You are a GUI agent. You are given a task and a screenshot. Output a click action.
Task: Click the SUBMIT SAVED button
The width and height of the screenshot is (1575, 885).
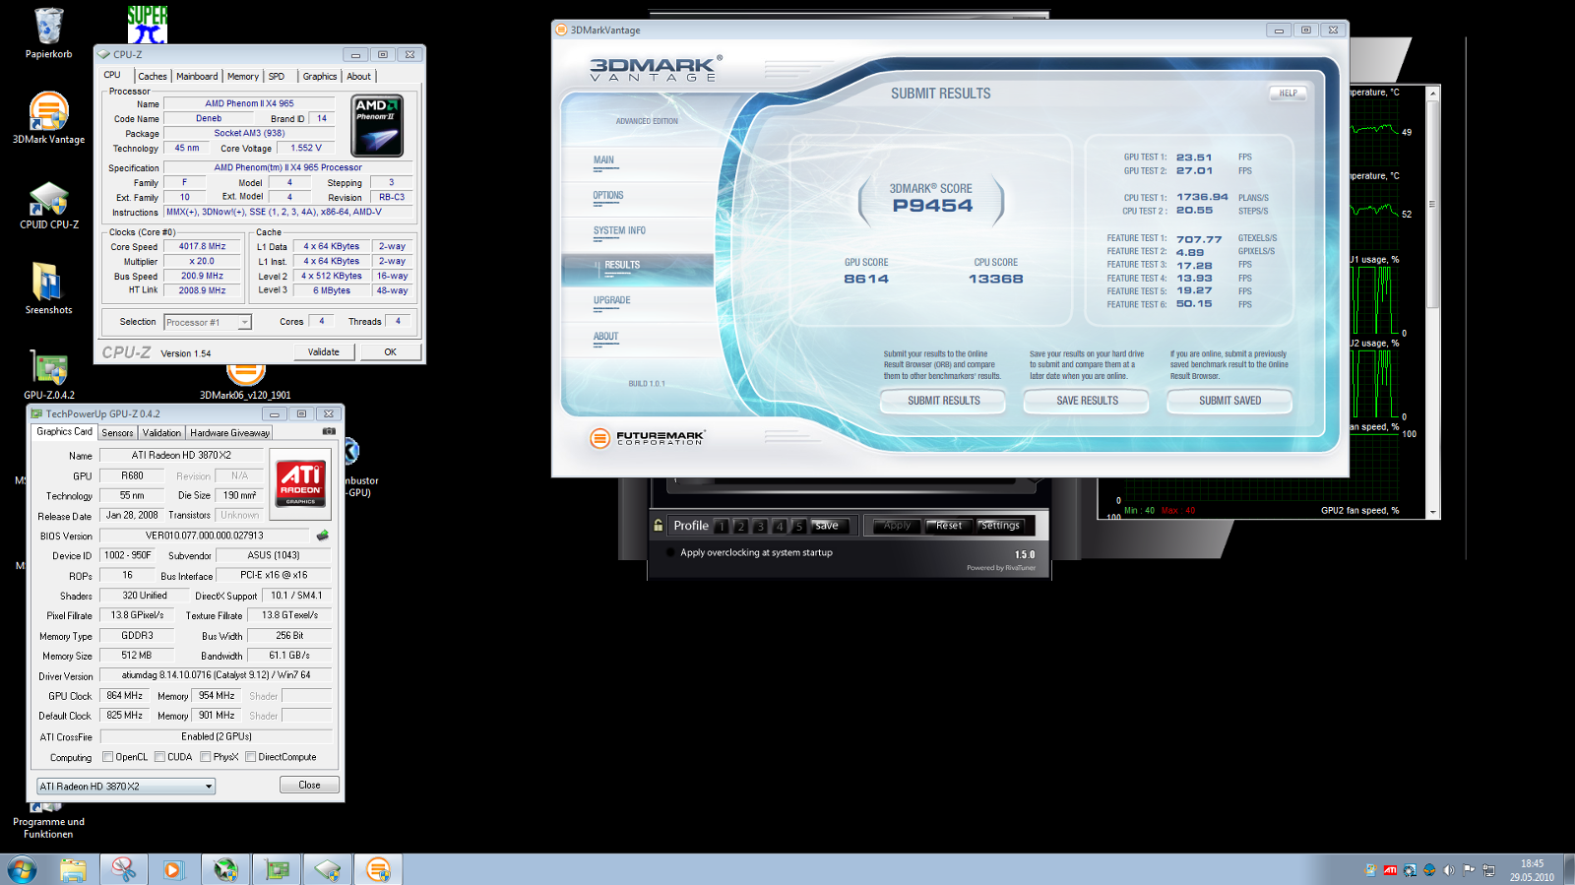pyautogui.click(x=1229, y=401)
